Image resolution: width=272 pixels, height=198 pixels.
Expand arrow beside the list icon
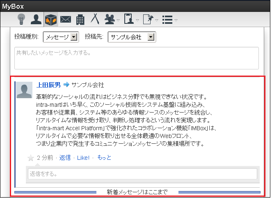(176, 20)
